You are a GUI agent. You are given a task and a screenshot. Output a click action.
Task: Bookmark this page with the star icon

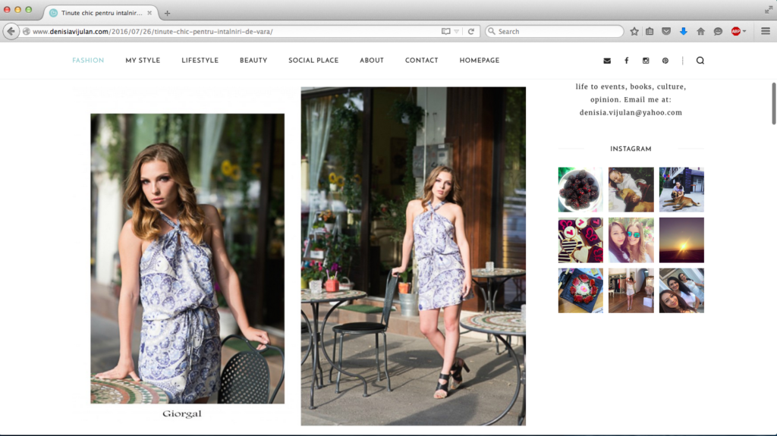coord(634,31)
